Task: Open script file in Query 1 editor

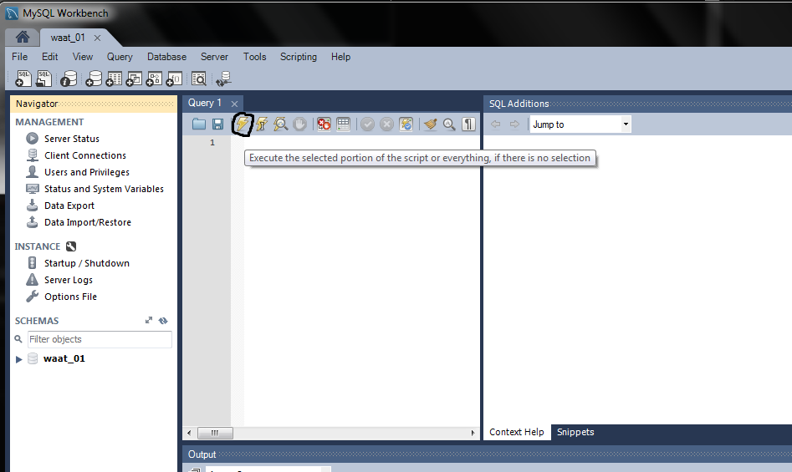Action: point(198,124)
